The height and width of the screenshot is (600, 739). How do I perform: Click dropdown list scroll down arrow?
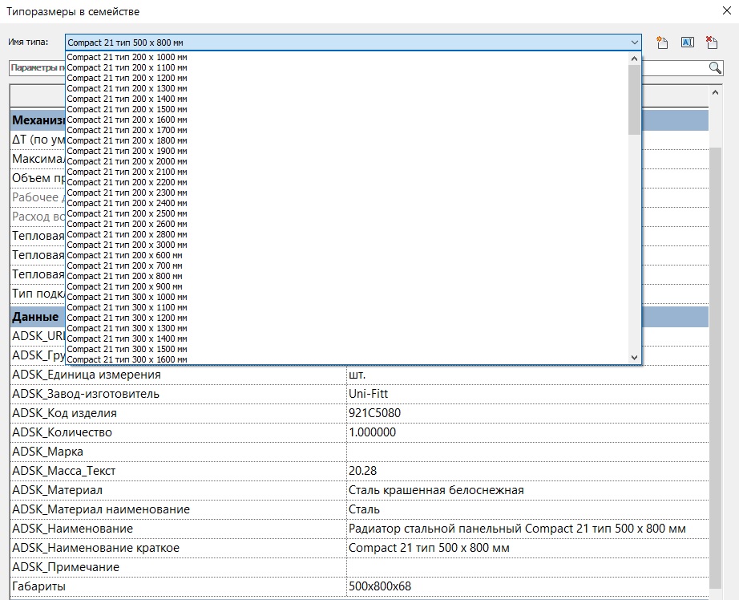tap(634, 358)
